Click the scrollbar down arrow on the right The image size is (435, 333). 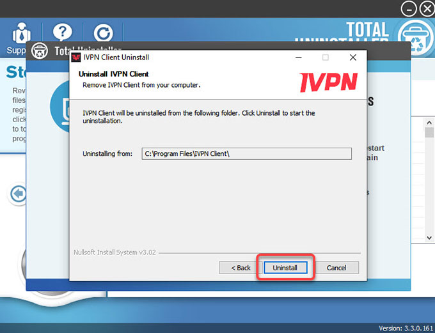coord(429,238)
